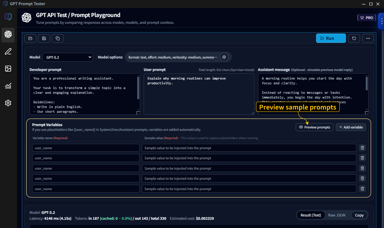Select the pencil editing icon in sidebar
Screen dimensions: 384x228
tap(8, 51)
